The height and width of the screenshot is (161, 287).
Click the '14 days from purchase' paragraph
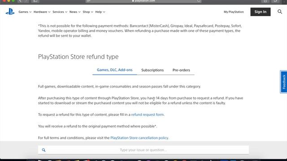(140, 101)
